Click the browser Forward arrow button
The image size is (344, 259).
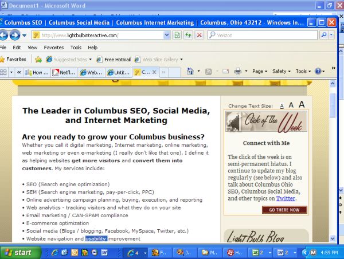[15, 35]
